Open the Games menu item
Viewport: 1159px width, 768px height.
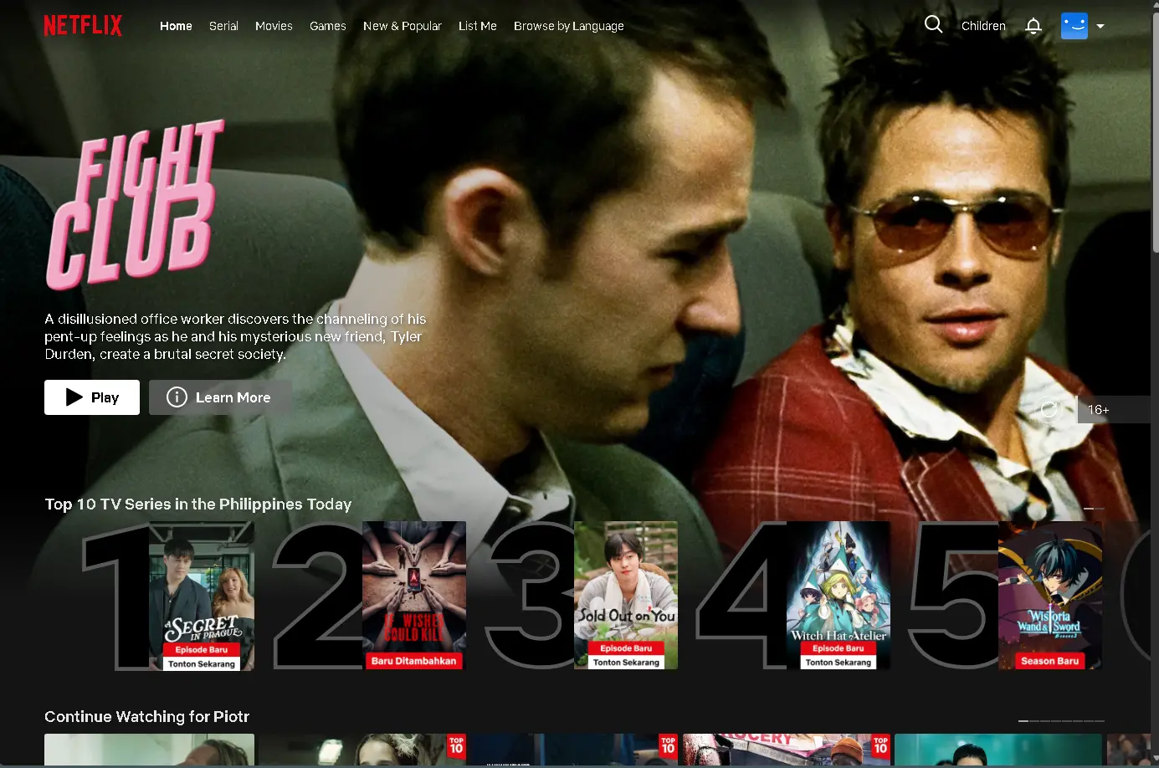coord(328,26)
